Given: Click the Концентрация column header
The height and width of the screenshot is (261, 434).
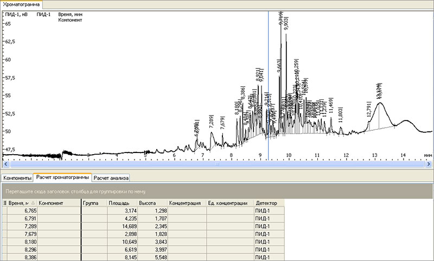Looking at the screenshot, I should pos(186,203).
